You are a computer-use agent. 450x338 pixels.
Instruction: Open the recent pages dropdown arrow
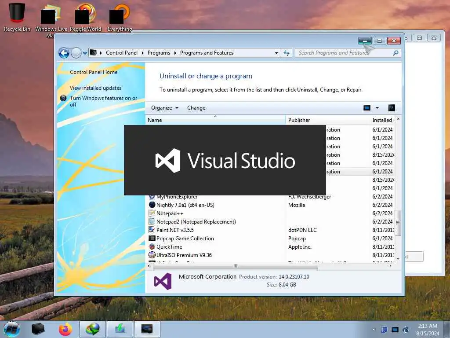(85, 53)
